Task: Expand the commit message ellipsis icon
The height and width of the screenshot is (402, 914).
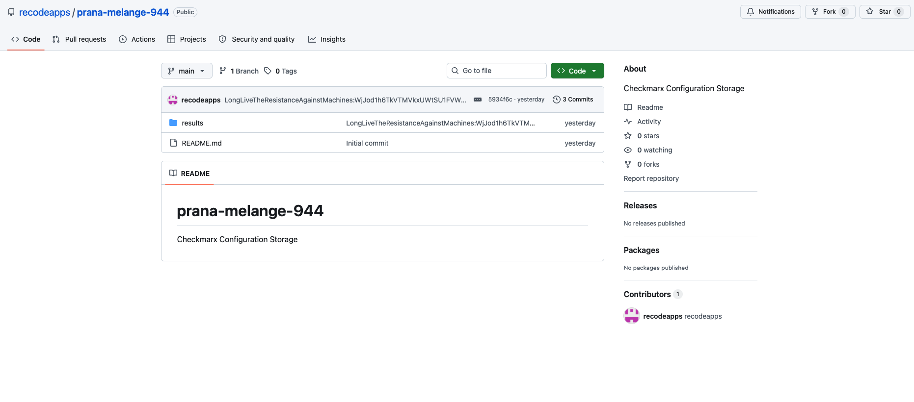Action: [x=477, y=100]
